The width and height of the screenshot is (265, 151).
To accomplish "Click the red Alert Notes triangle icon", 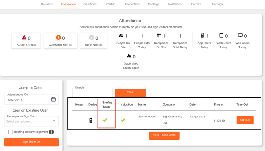I will coord(24,37).
